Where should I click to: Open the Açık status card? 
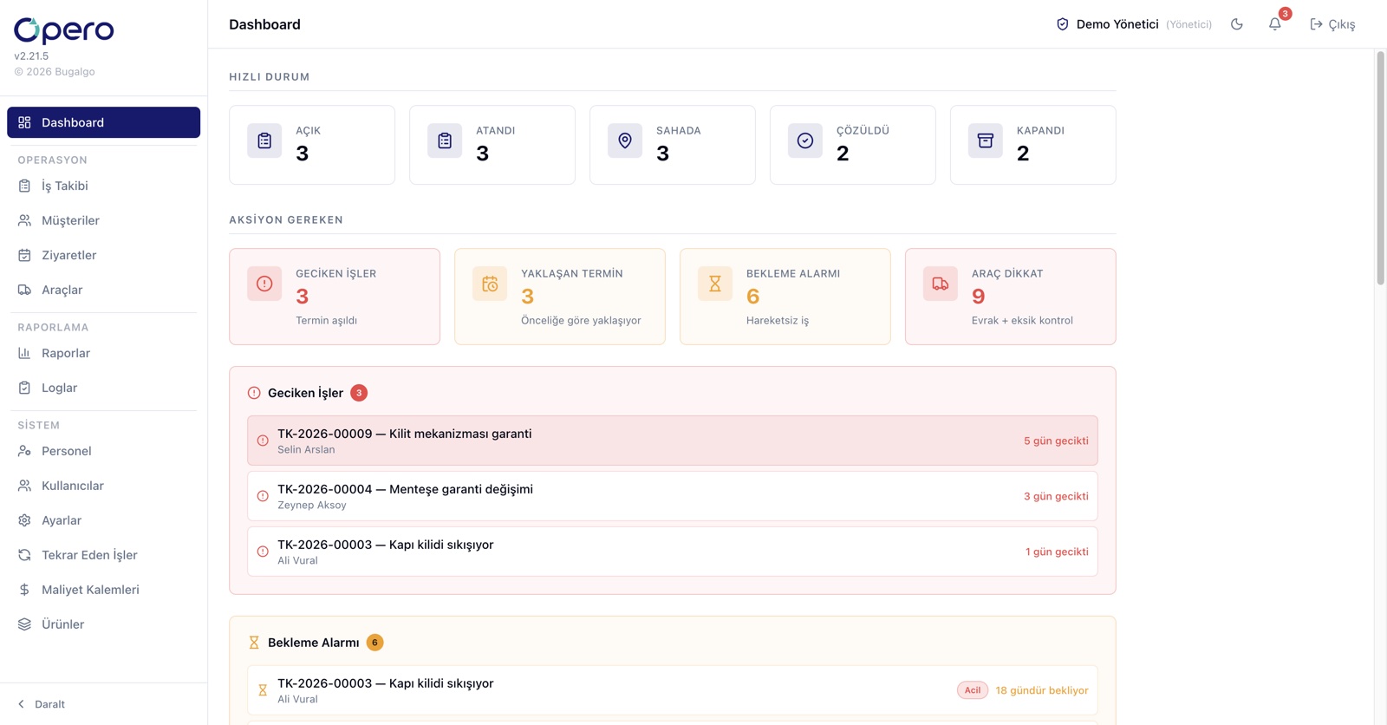tap(312, 145)
